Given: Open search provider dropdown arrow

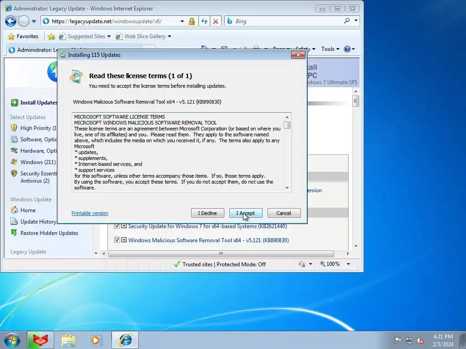Looking at the screenshot, I should [356, 21].
